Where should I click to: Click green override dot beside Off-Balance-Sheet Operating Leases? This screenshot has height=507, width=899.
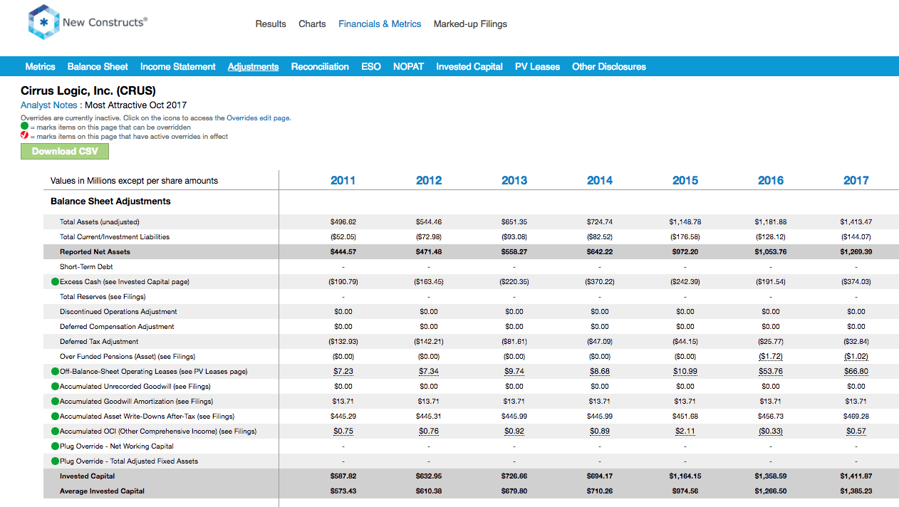(56, 372)
